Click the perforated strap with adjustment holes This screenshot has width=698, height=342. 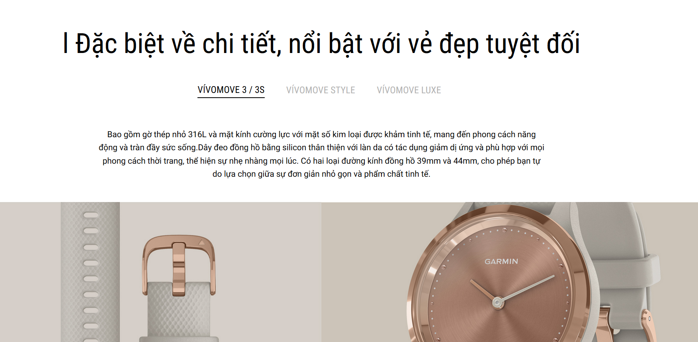tap(90, 272)
